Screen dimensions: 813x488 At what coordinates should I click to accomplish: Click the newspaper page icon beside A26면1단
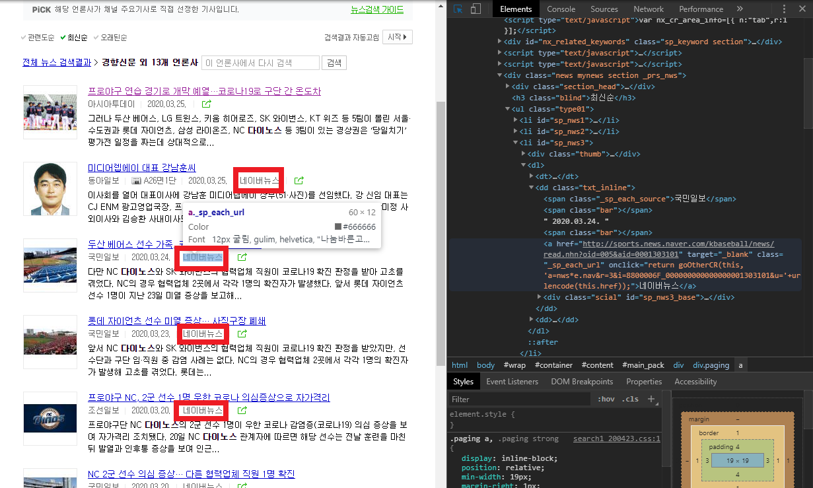point(137,181)
